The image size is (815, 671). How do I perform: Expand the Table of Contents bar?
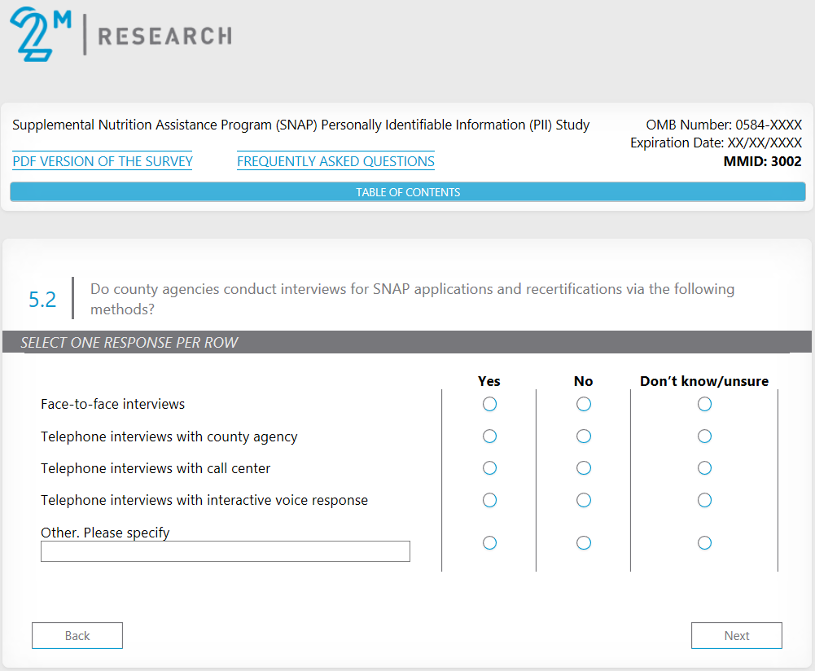(407, 192)
